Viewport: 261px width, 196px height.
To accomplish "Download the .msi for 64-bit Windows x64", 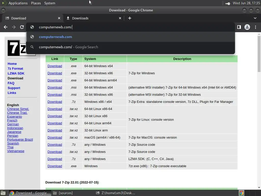I will click(55, 88).
